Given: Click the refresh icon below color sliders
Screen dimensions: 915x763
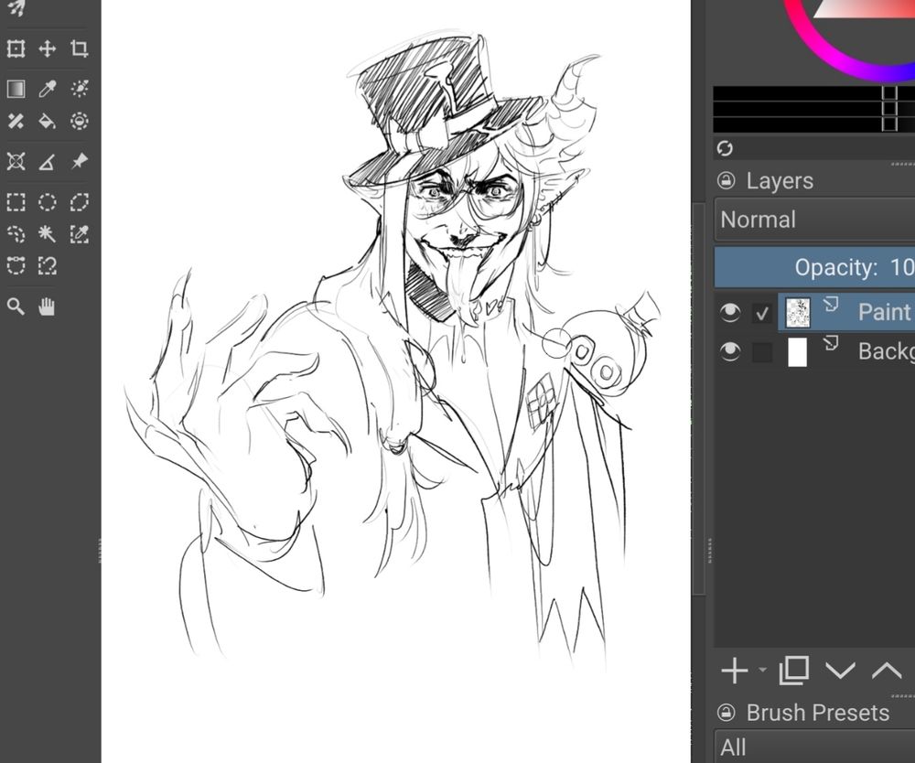Looking at the screenshot, I should tap(725, 149).
